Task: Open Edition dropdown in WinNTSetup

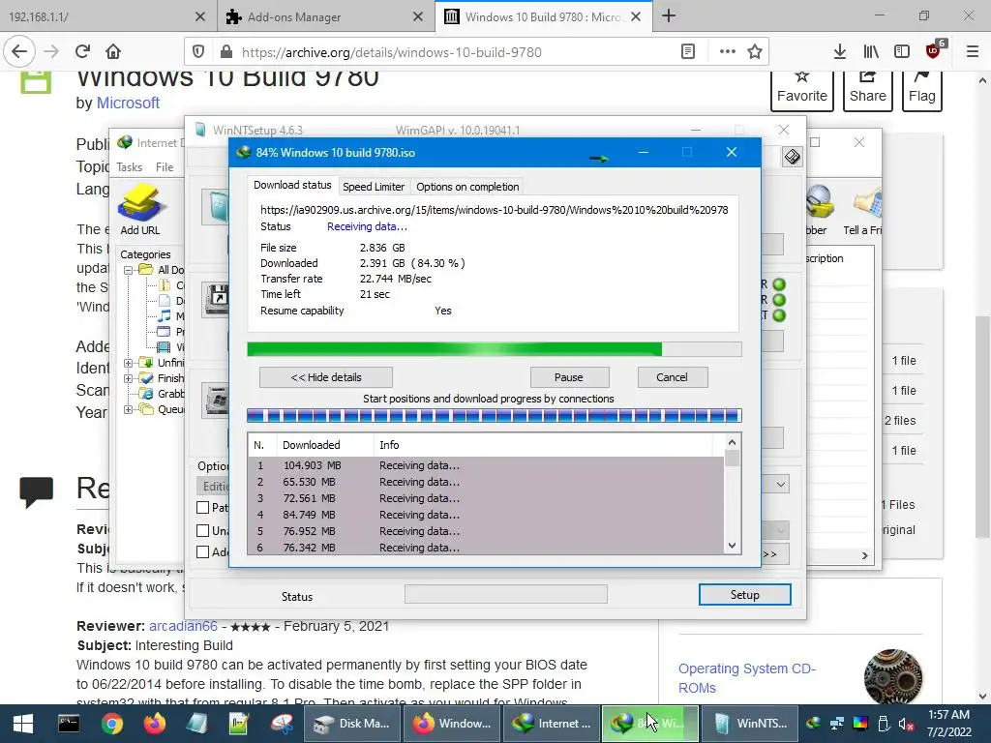Action: 212,486
